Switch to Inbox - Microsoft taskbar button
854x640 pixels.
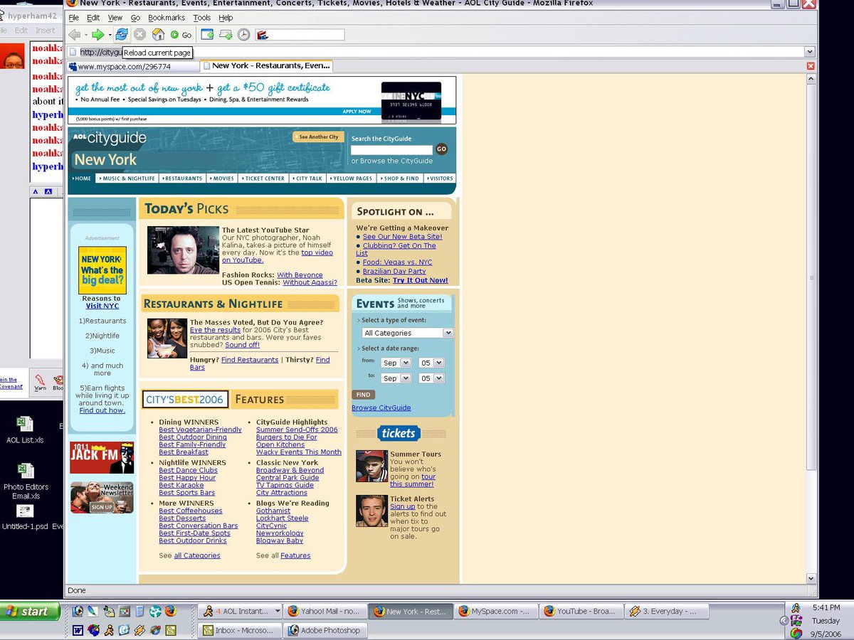tap(239, 630)
